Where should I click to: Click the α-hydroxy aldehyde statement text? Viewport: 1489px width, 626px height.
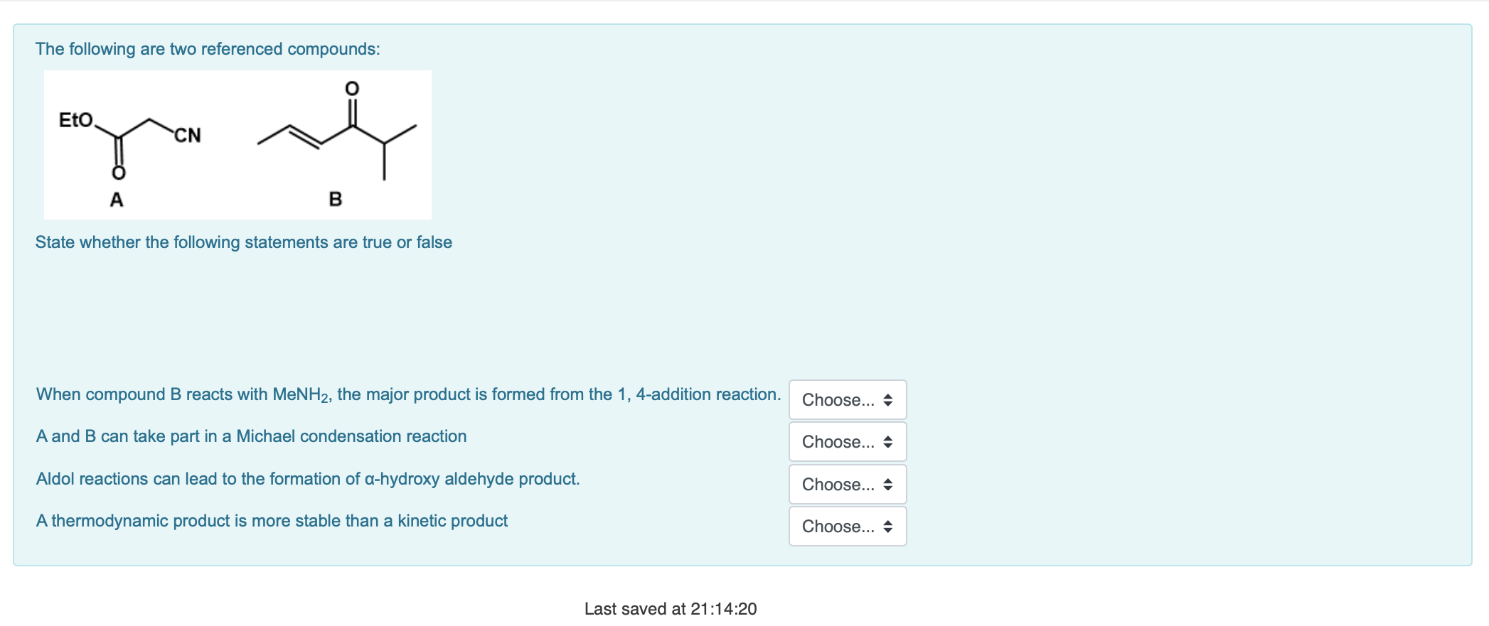coord(306,478)
